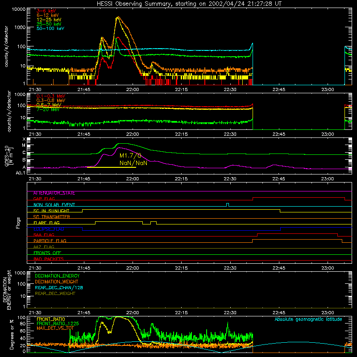This screenshot has height=357, width=357.
Task: Click the 'Absolute geomagnetic latitude' label
Action: pyautogui.click(x=308, y=320)
